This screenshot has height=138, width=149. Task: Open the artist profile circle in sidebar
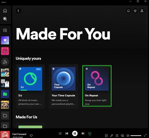tap(5, 62)
